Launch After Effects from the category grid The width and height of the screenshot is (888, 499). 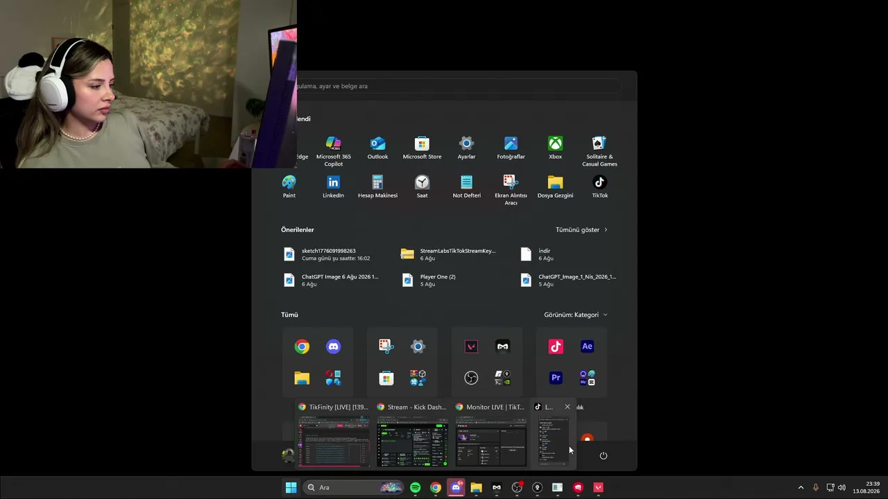coord(587,347)
